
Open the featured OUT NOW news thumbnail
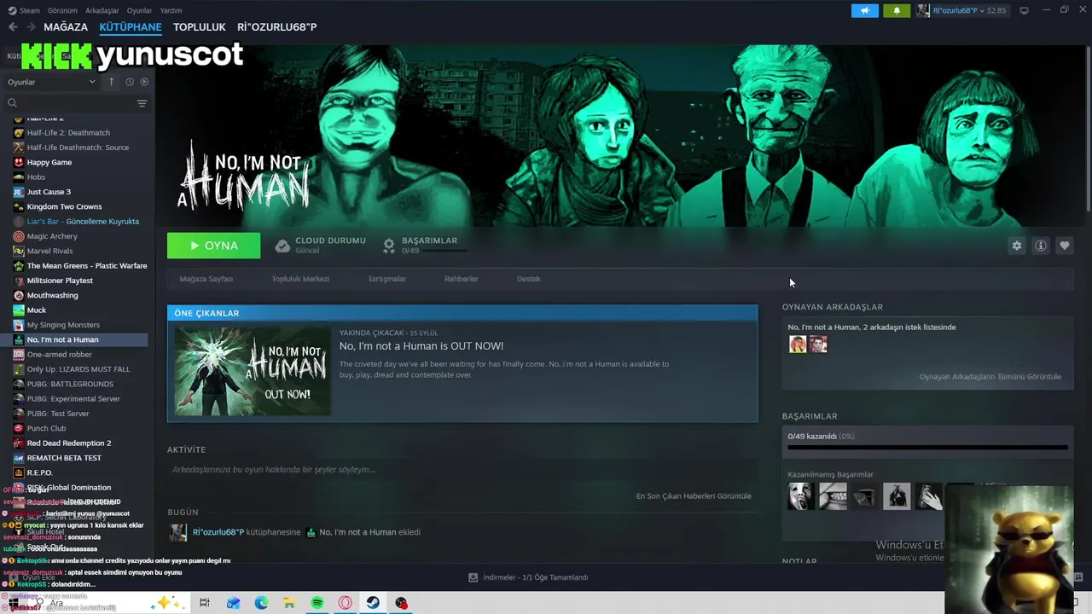[x=253, y=371]
